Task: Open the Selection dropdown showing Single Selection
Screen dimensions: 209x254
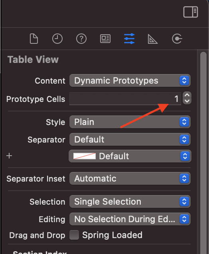Action: pyautogui.click(x=130, y=201)
